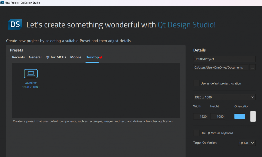The height and width of the screenshot is (157, 262).
Task: Enable Use as default project location
Action: (196, 83)
